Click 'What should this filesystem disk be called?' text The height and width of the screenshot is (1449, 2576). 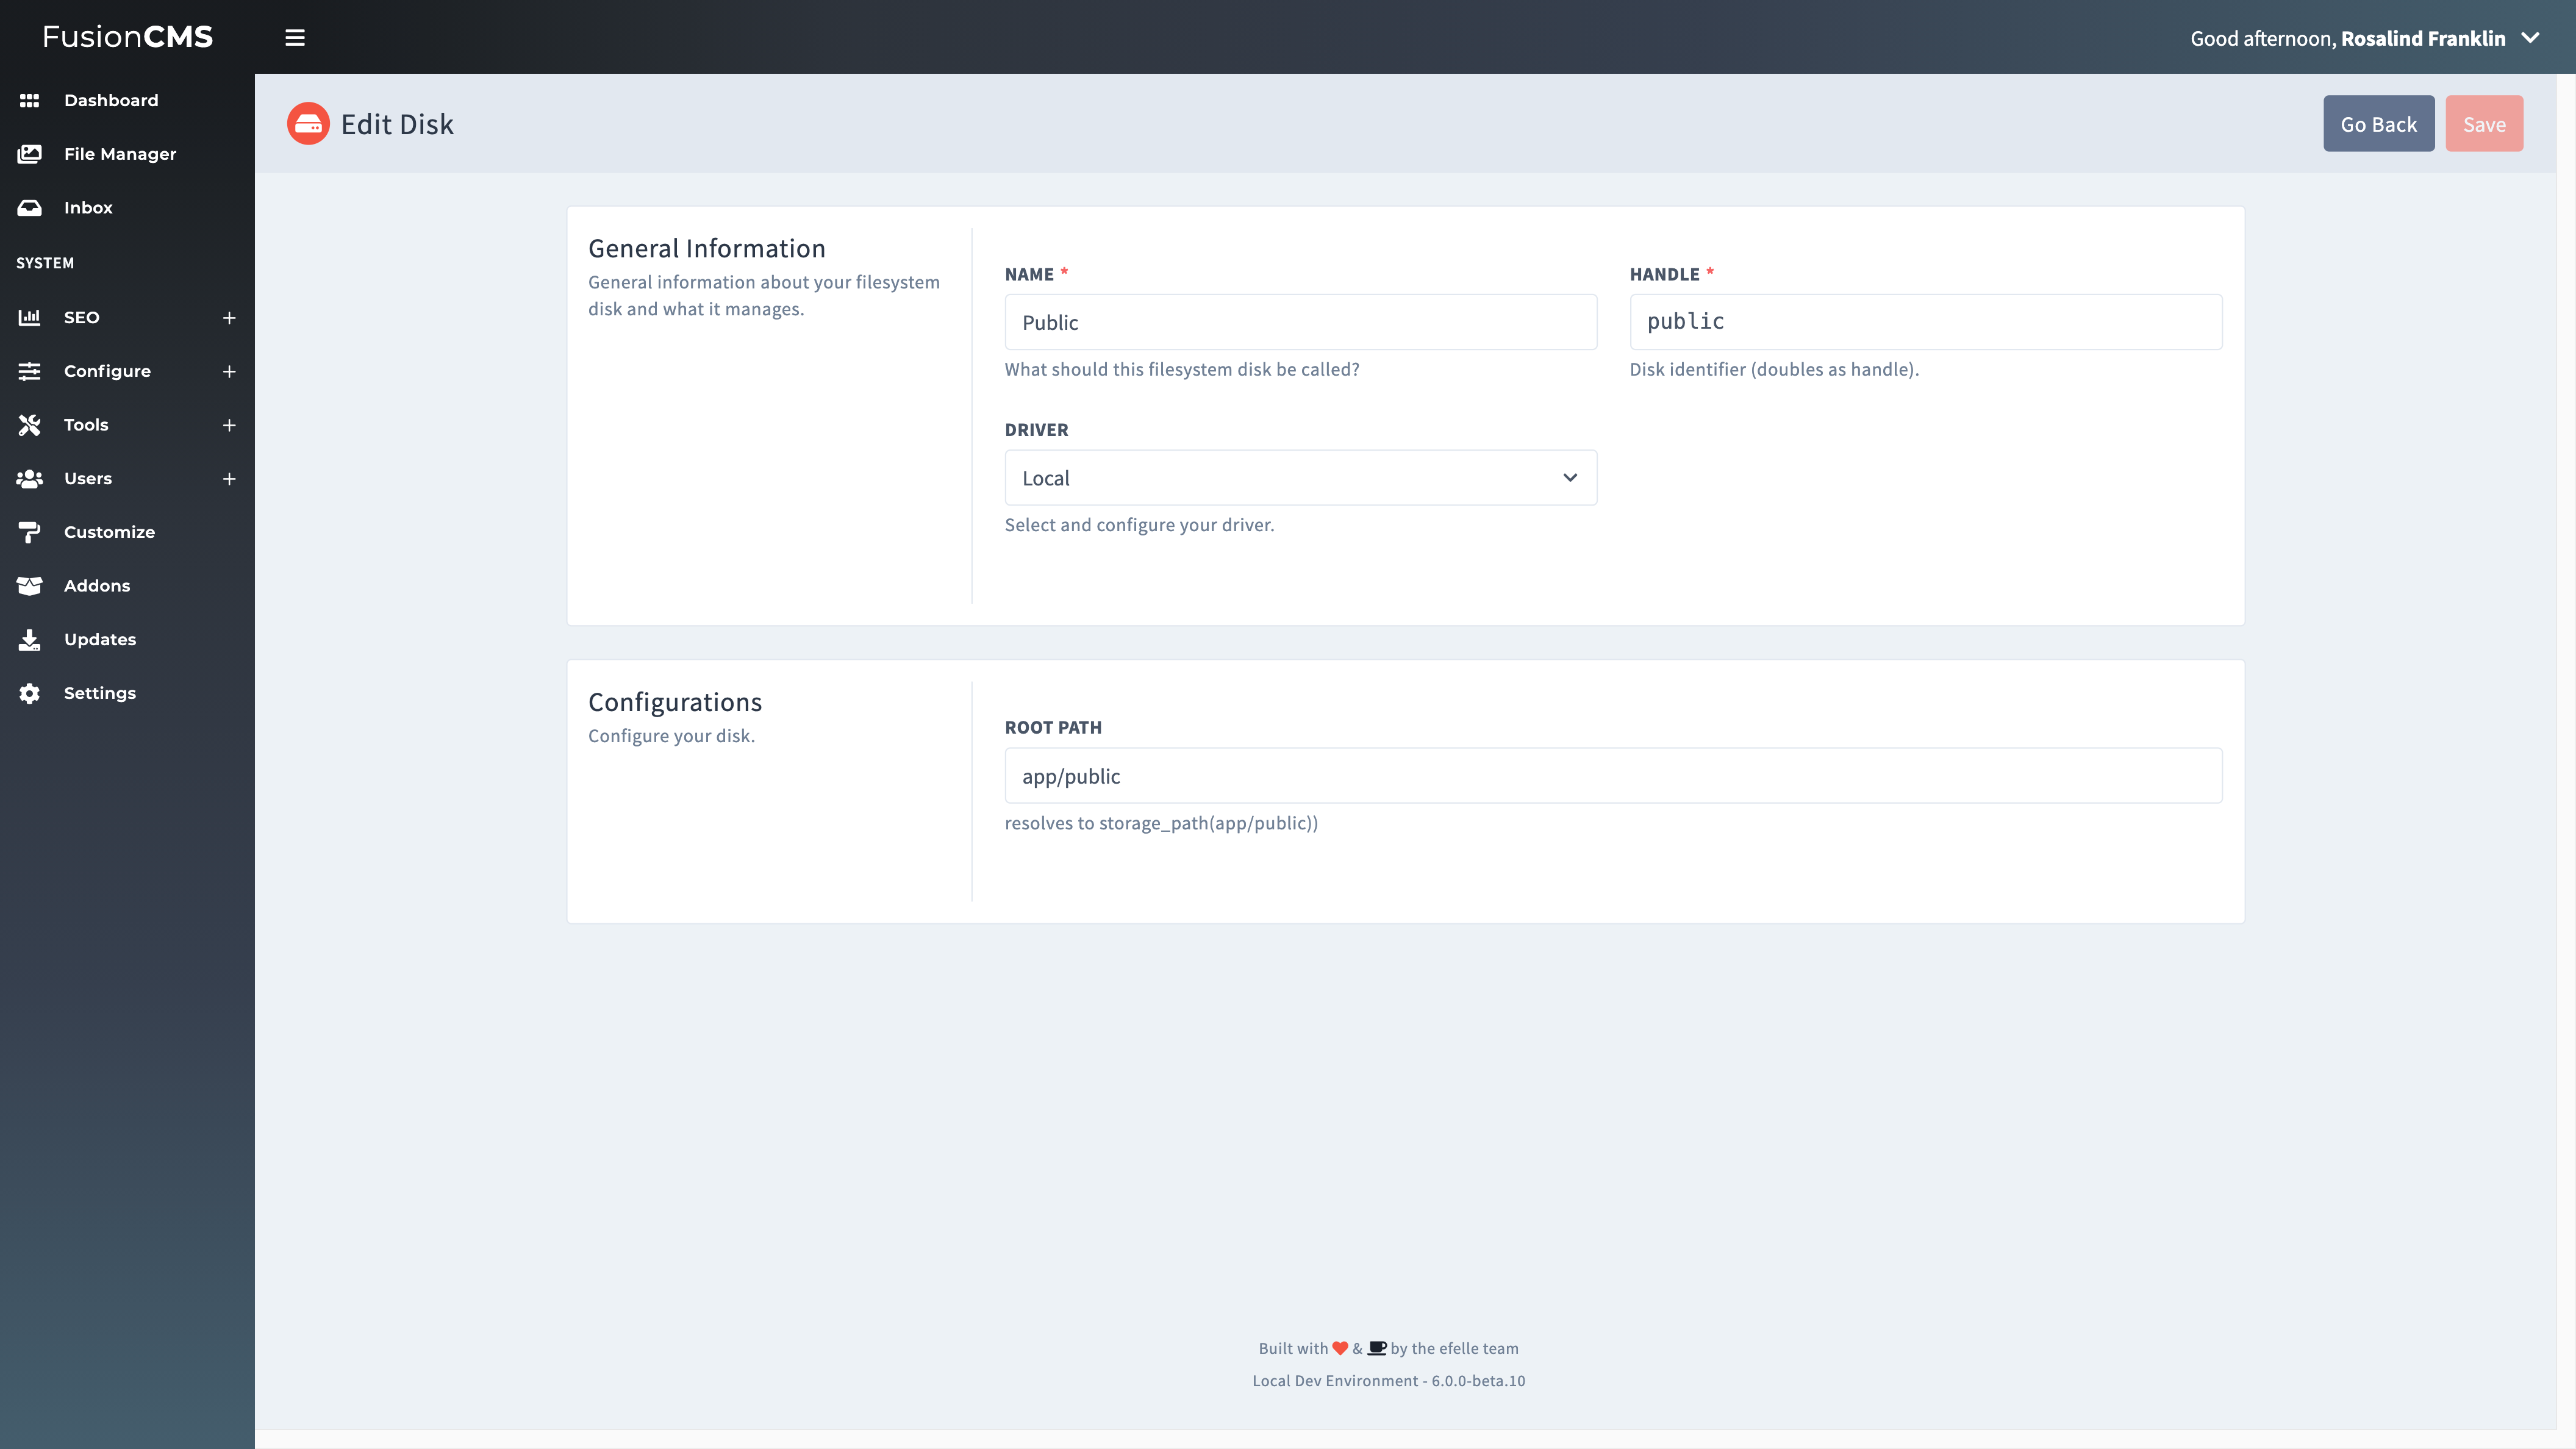pyautogui.click(x=1182, y=369)
